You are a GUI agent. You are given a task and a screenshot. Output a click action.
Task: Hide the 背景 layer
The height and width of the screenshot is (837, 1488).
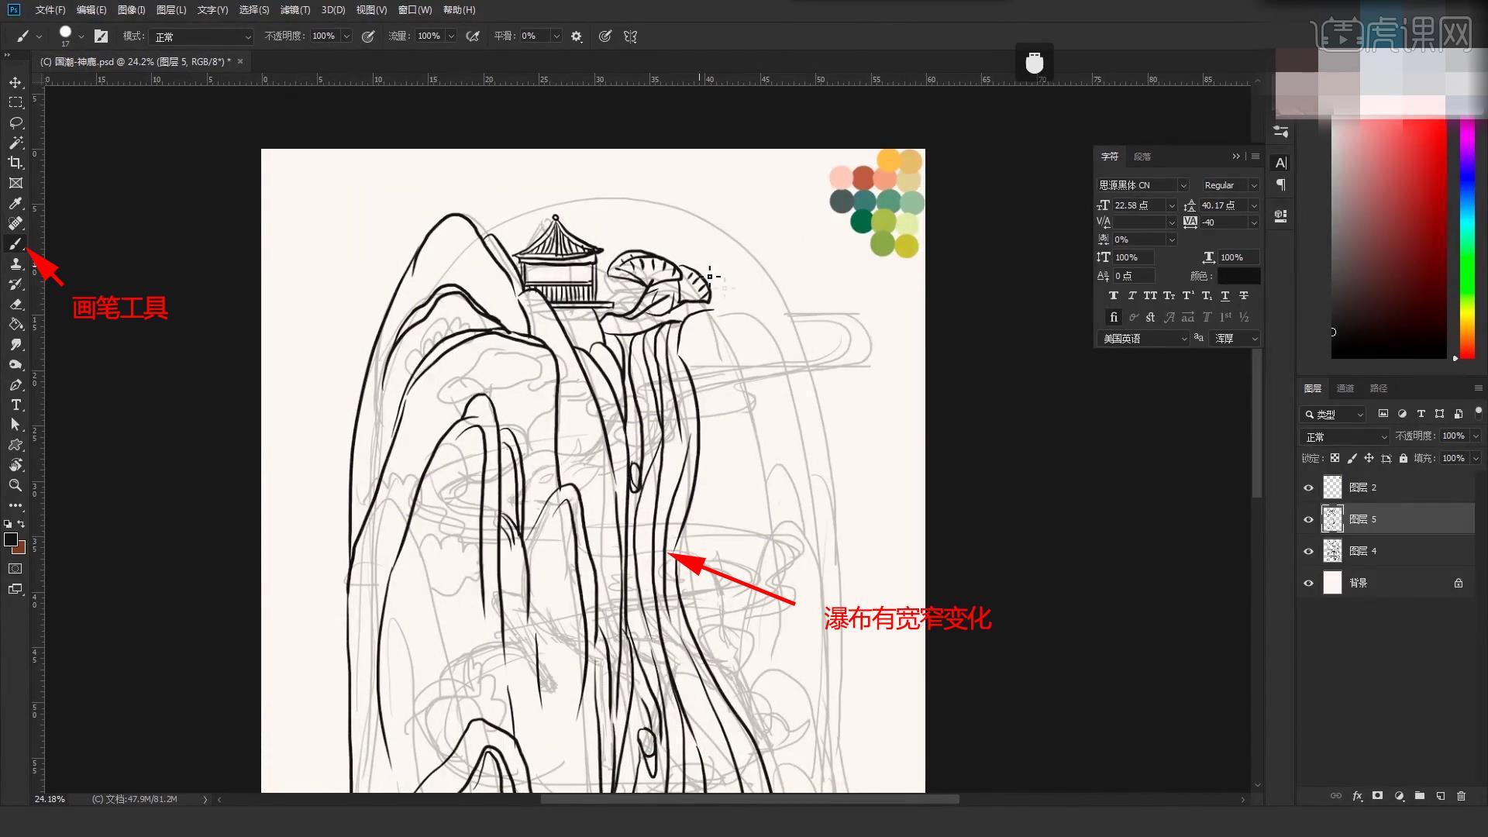click(1309, 583)
